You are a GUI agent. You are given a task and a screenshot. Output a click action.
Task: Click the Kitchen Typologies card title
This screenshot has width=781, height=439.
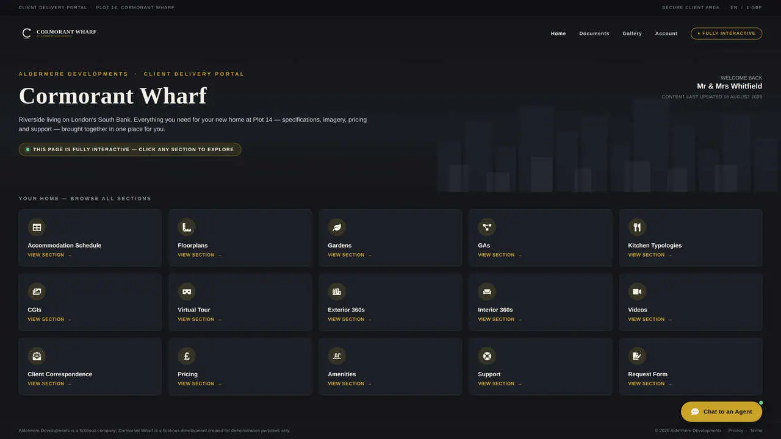point(655,246)
